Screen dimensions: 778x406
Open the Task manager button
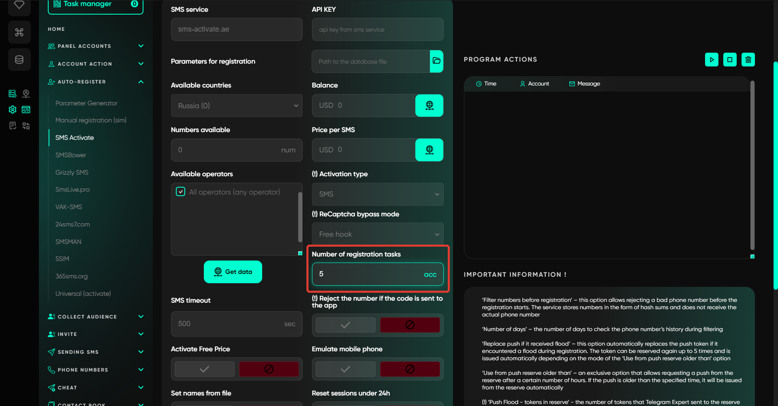[x=95, y=5]
